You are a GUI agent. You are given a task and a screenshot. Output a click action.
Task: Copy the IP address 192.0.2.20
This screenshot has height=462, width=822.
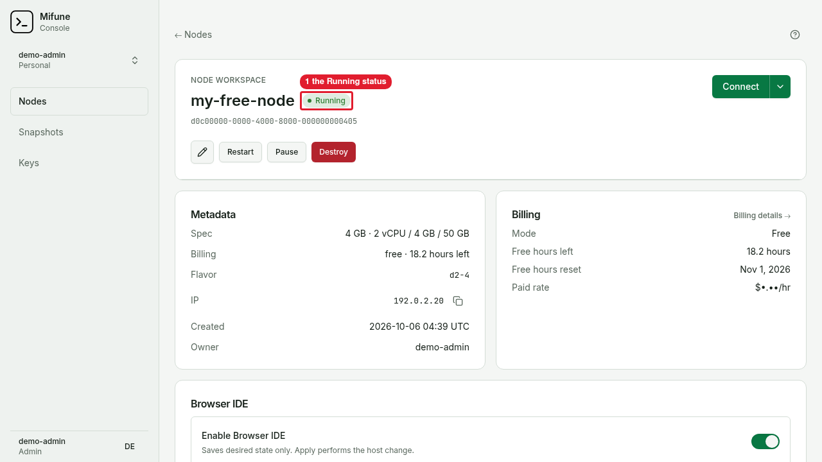click(458, 301)
